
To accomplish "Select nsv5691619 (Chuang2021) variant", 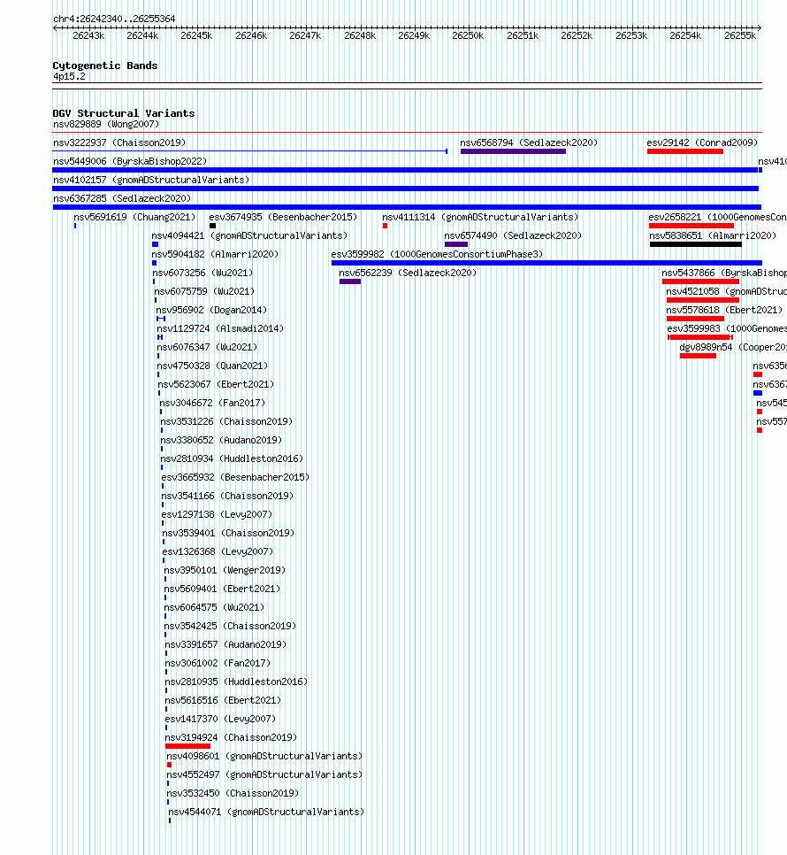I will [134, 217].
